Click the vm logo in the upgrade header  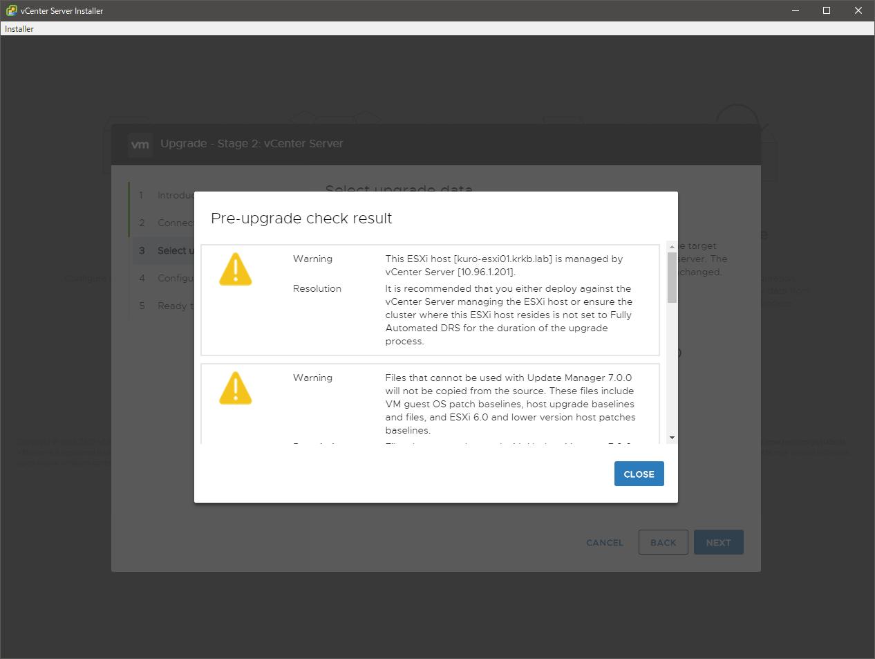[x=140, y=145]
